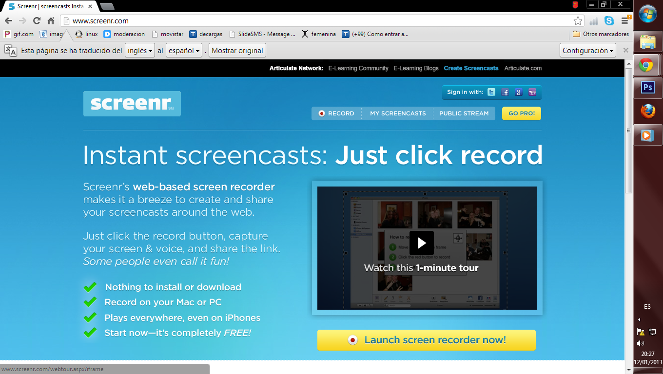The height and width of the screenshot is (374, 663).
Task: Reload the page with refresh icon
Action: click(37, 21)
